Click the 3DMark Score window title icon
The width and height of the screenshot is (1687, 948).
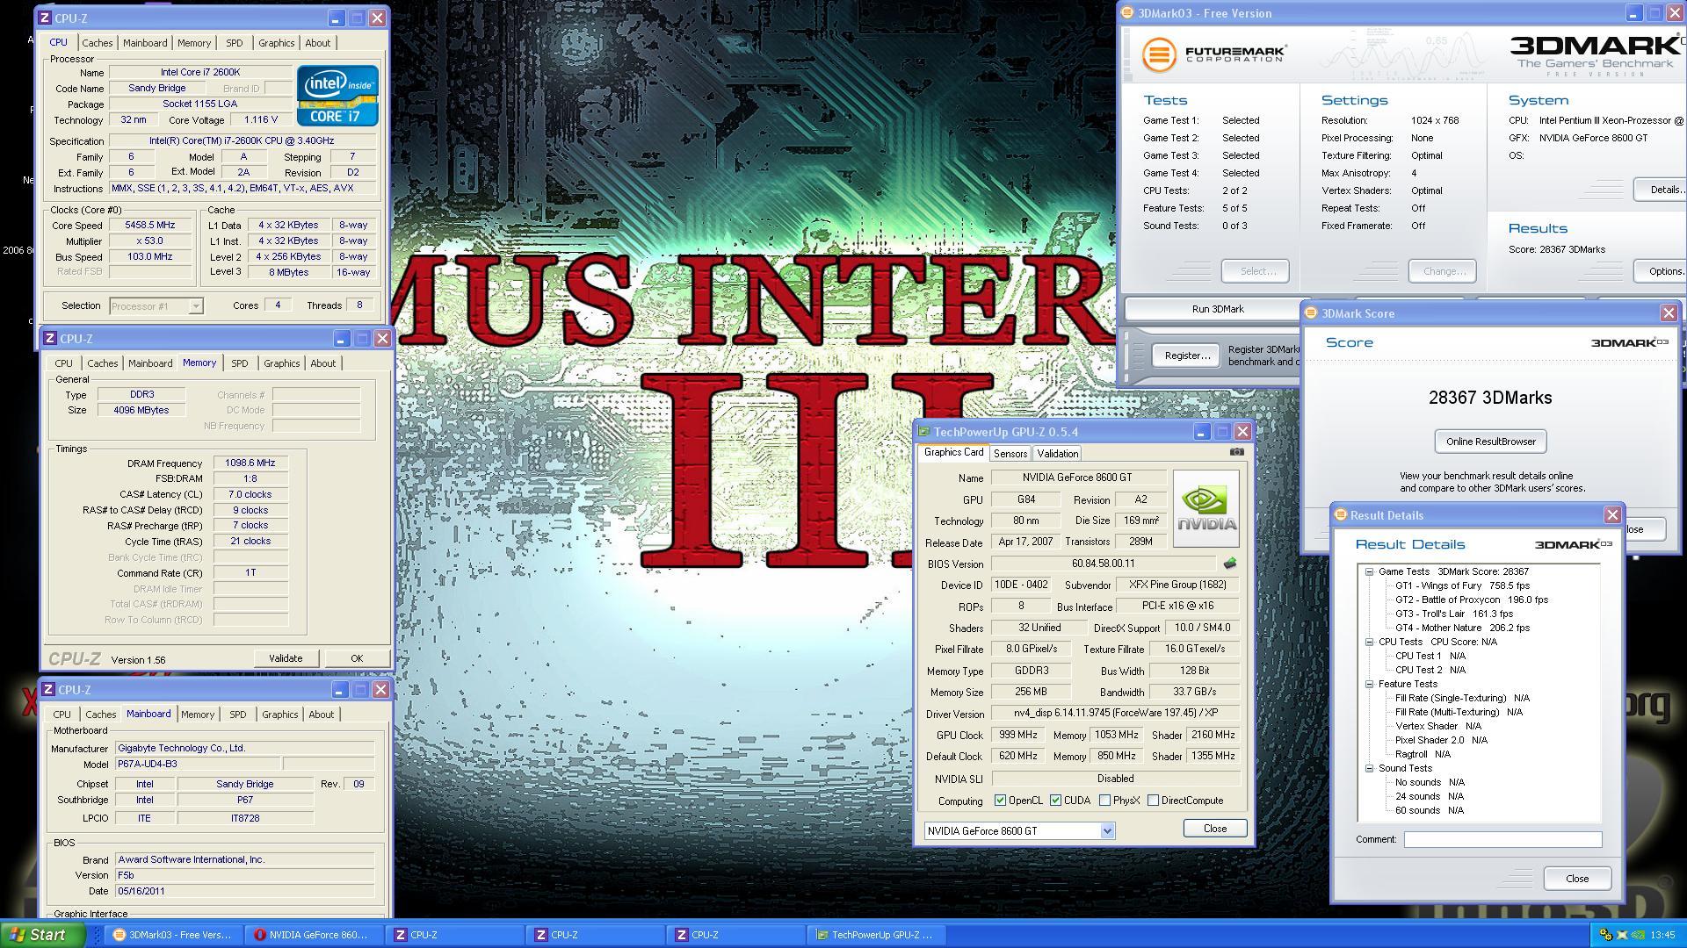[1310, 313]
